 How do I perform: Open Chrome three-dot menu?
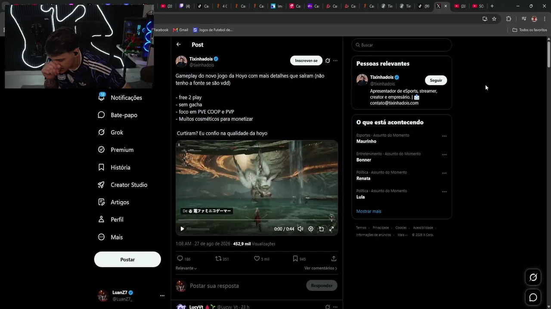[545, 18]
